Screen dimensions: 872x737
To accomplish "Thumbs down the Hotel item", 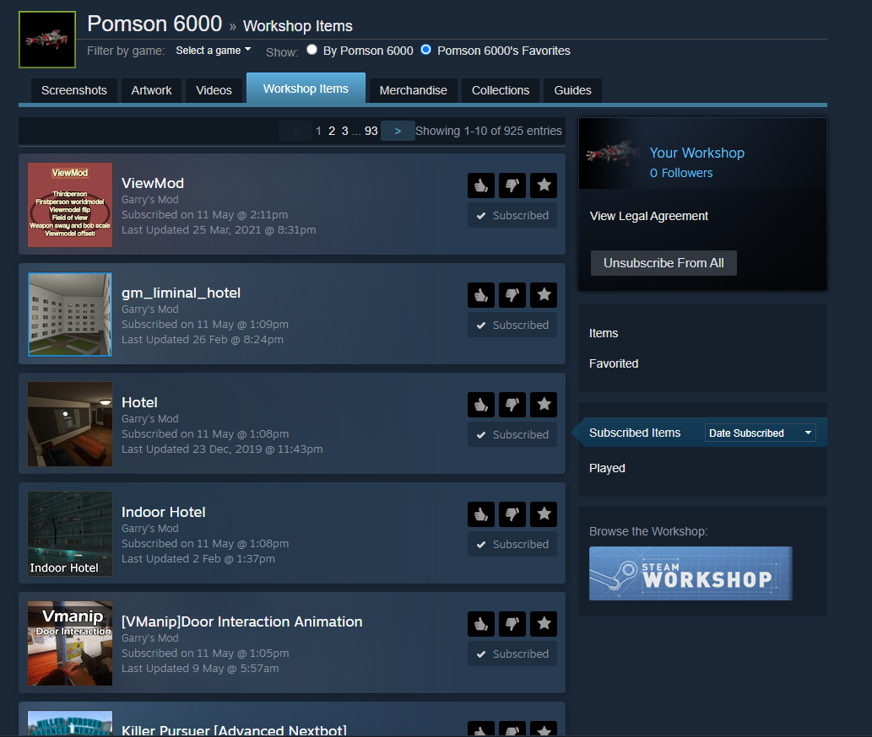I will [x=512, y=404].
